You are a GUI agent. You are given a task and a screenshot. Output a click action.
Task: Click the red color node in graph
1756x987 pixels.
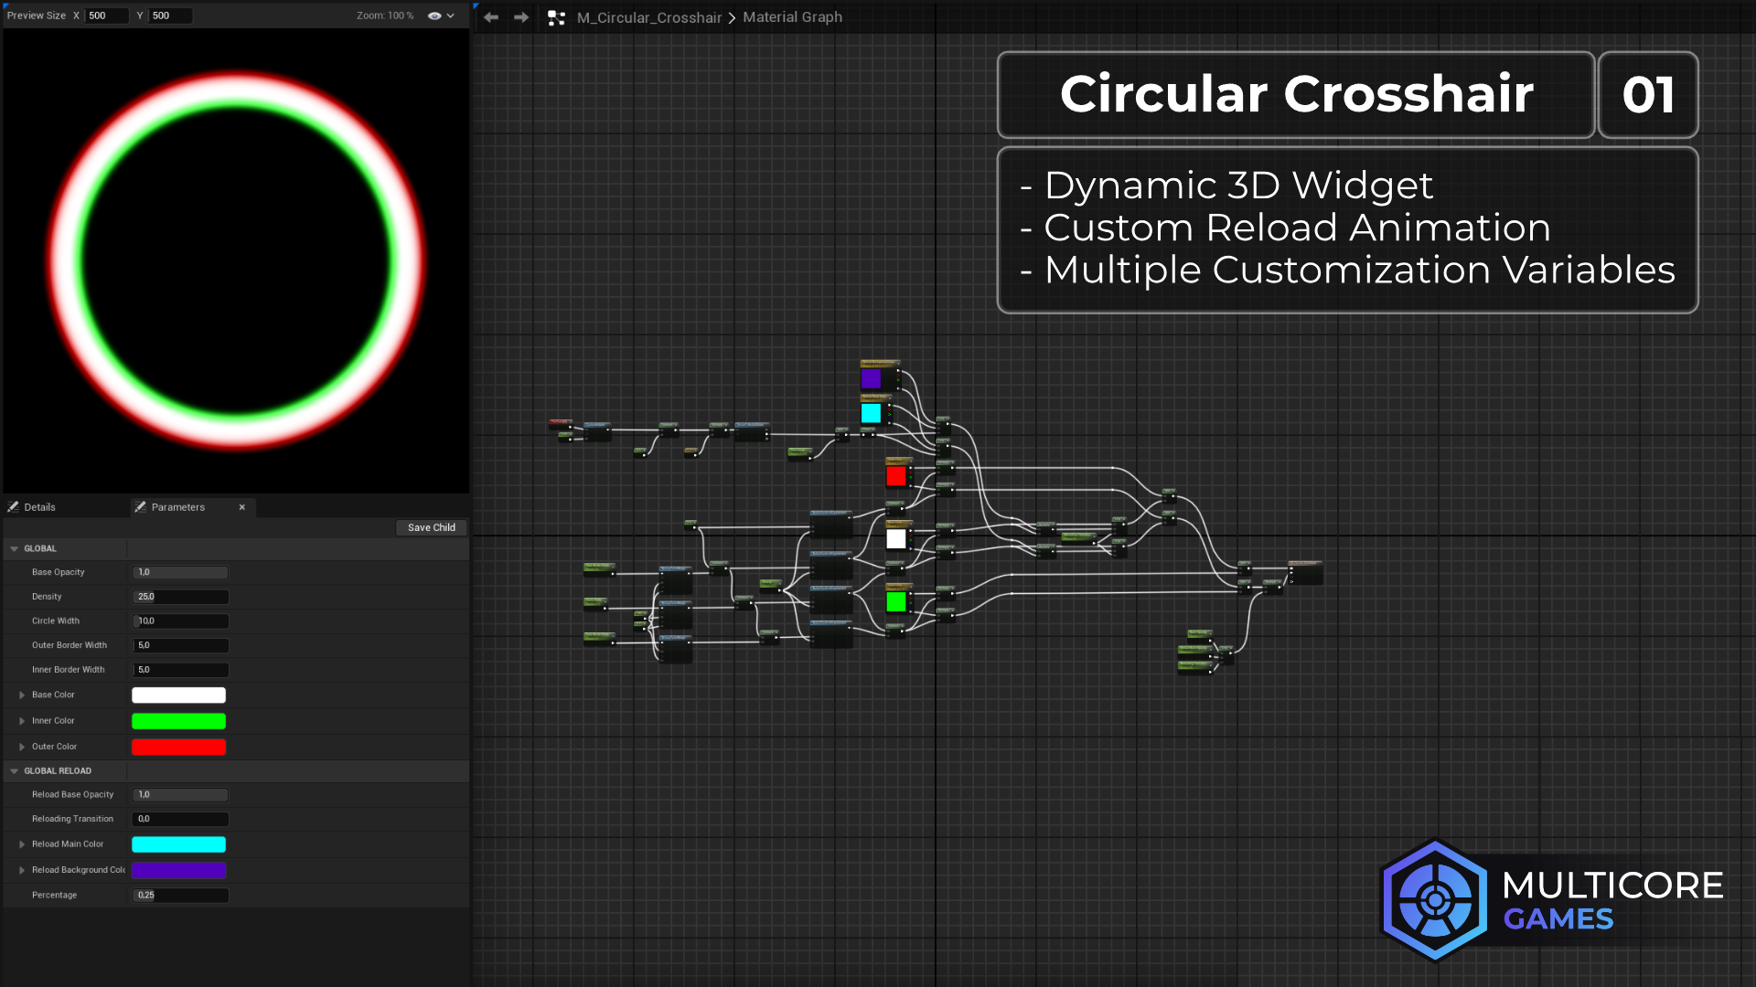(895, 476)
